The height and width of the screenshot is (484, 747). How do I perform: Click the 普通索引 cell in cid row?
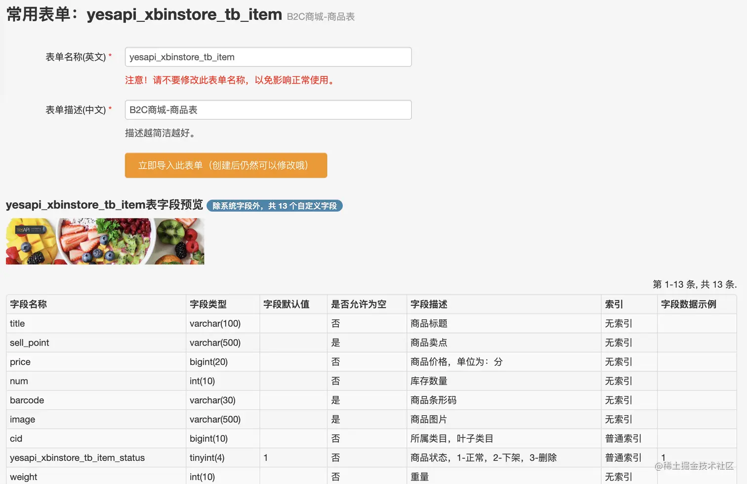click(x=629, y=439)
